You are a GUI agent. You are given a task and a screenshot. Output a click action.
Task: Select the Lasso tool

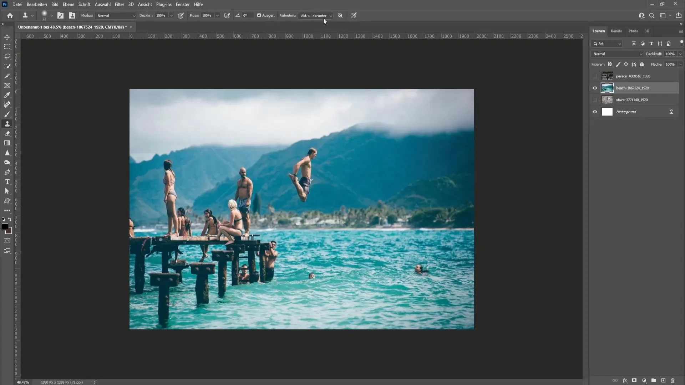coord(7,56)
